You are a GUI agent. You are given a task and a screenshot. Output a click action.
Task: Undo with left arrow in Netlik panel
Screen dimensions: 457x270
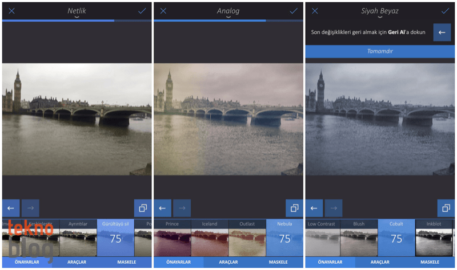tap(11, 208)
